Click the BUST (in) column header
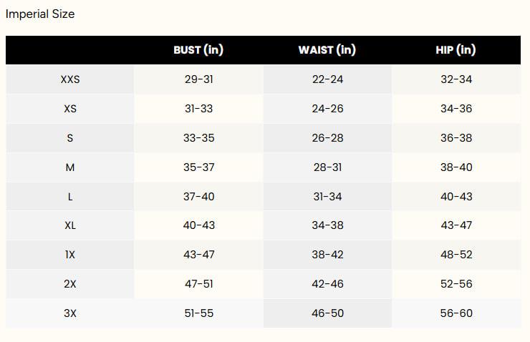The image size is (530, 342). coord(198,50)
